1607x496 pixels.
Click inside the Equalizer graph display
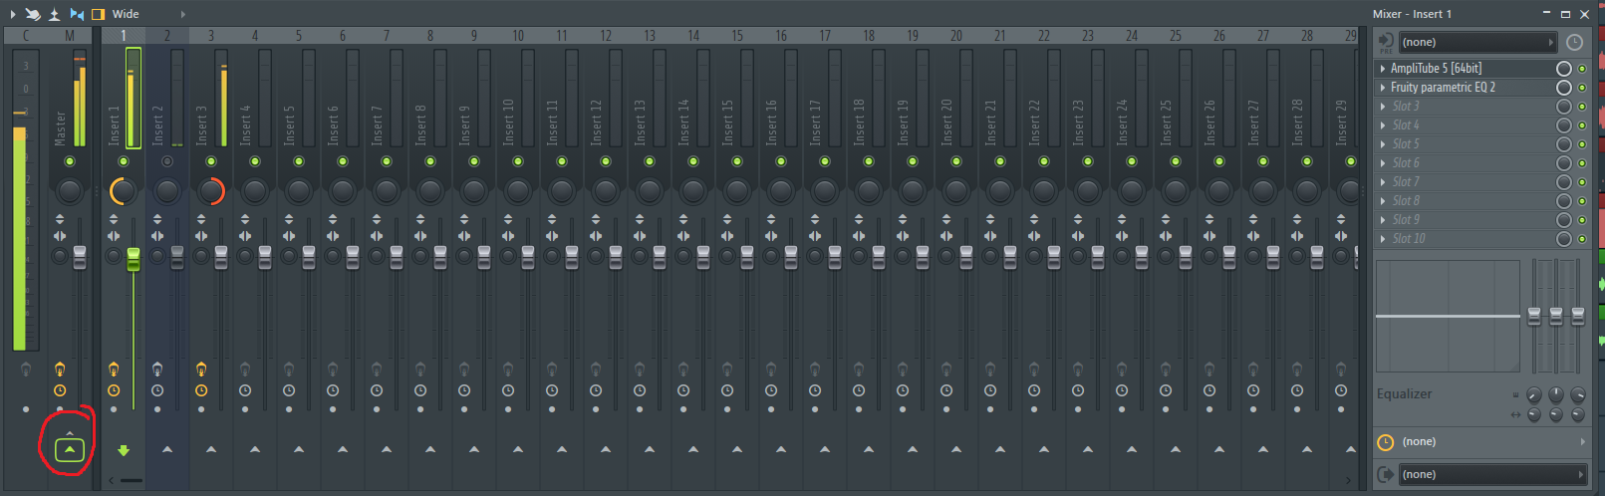click(x=1448, y=316)
